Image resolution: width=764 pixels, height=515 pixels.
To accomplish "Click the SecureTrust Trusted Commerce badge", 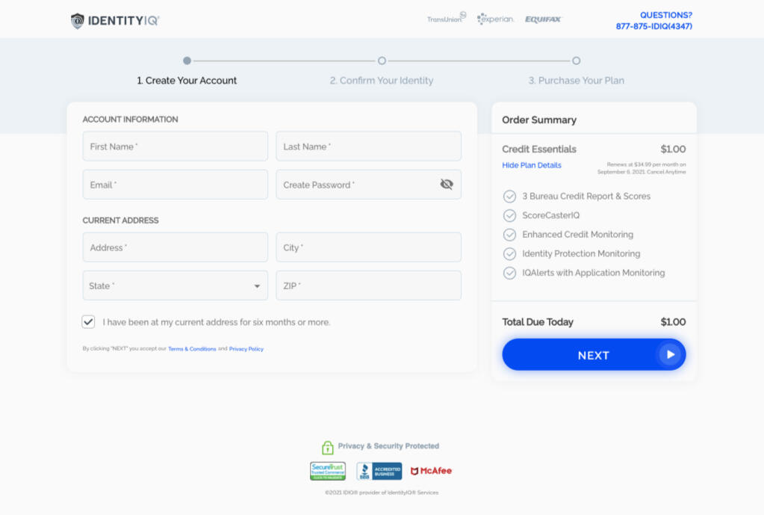I will click(328, 471).
